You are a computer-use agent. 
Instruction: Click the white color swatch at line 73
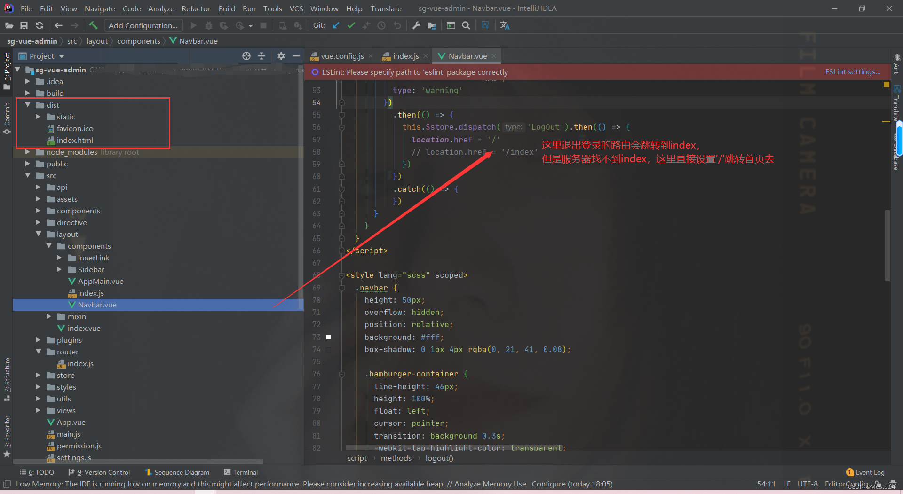pos(329,337)
